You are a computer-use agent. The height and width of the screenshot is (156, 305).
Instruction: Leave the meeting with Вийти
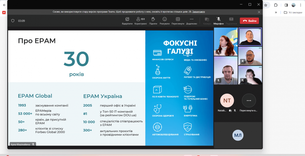click(x=249, y=21)
